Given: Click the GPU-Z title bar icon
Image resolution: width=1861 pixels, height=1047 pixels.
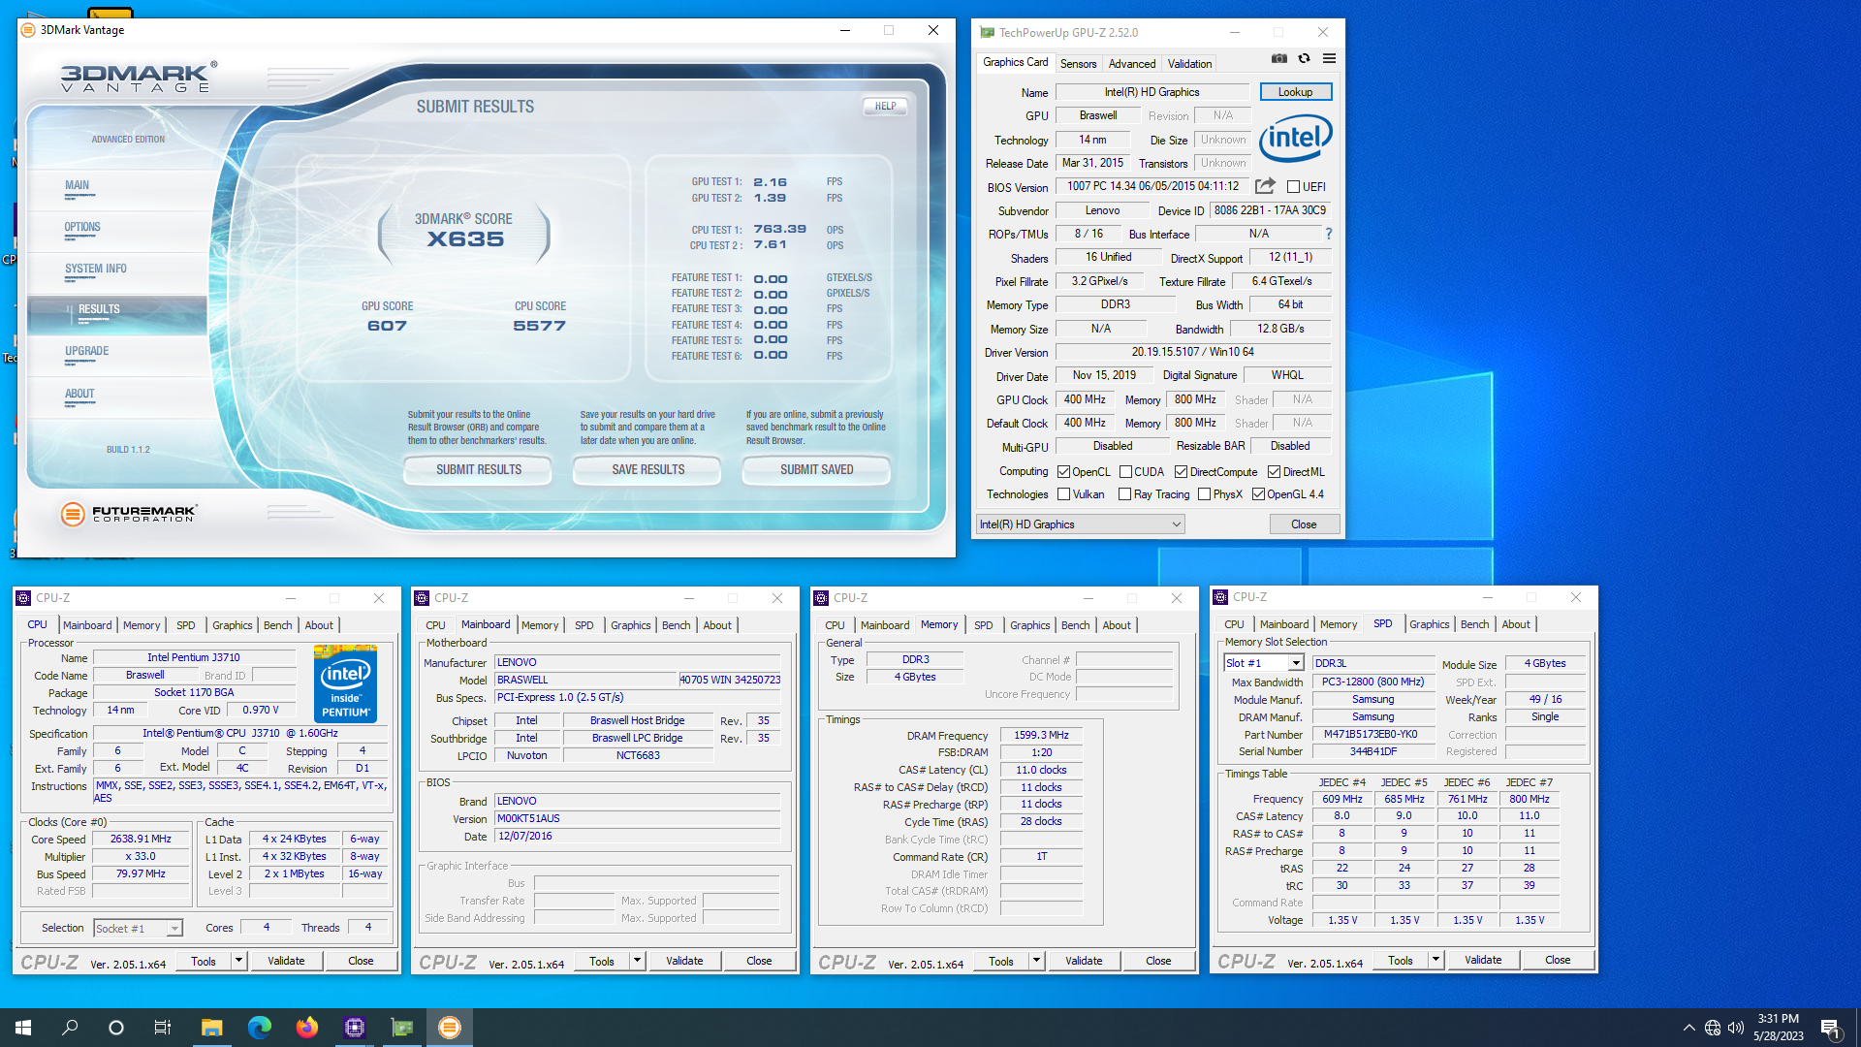Looking at the screenshot, I should pos(987,32).
